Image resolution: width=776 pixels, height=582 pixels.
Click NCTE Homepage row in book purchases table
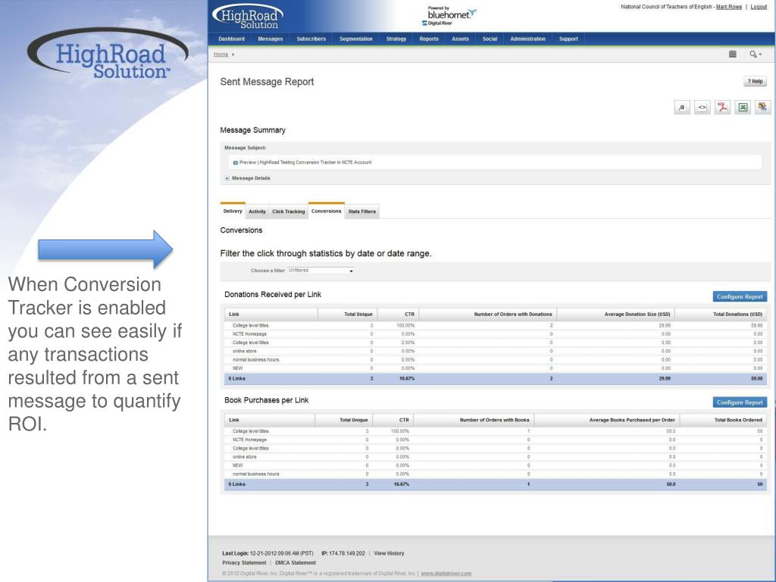click(x=496, y=440)
